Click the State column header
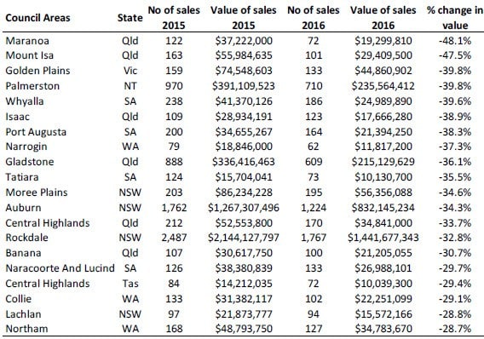The image size is (484, 339). coord(130,18)
